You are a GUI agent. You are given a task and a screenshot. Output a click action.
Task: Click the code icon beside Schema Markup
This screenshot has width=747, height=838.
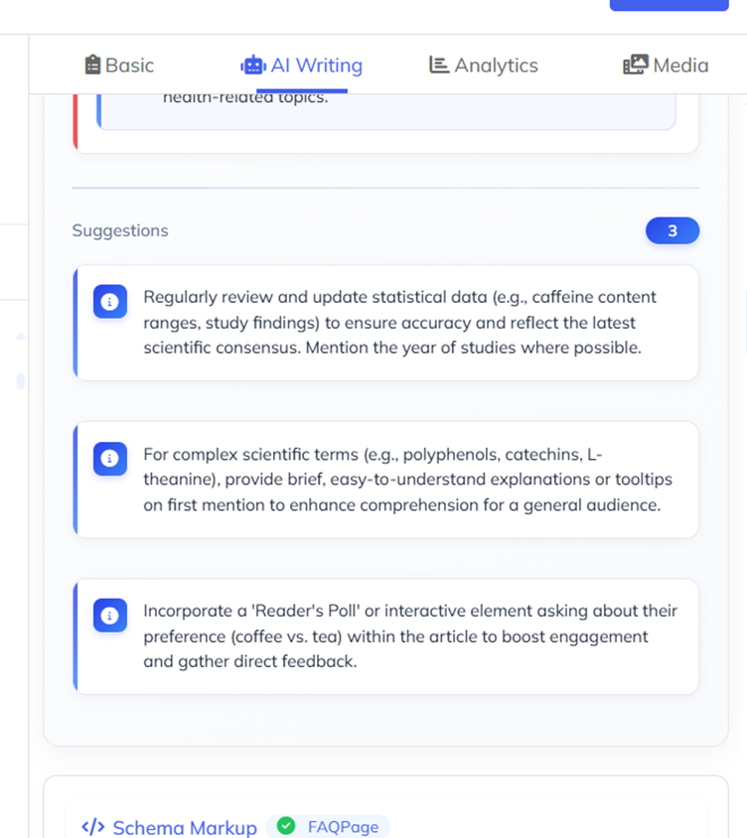click(x=93, y=826)
